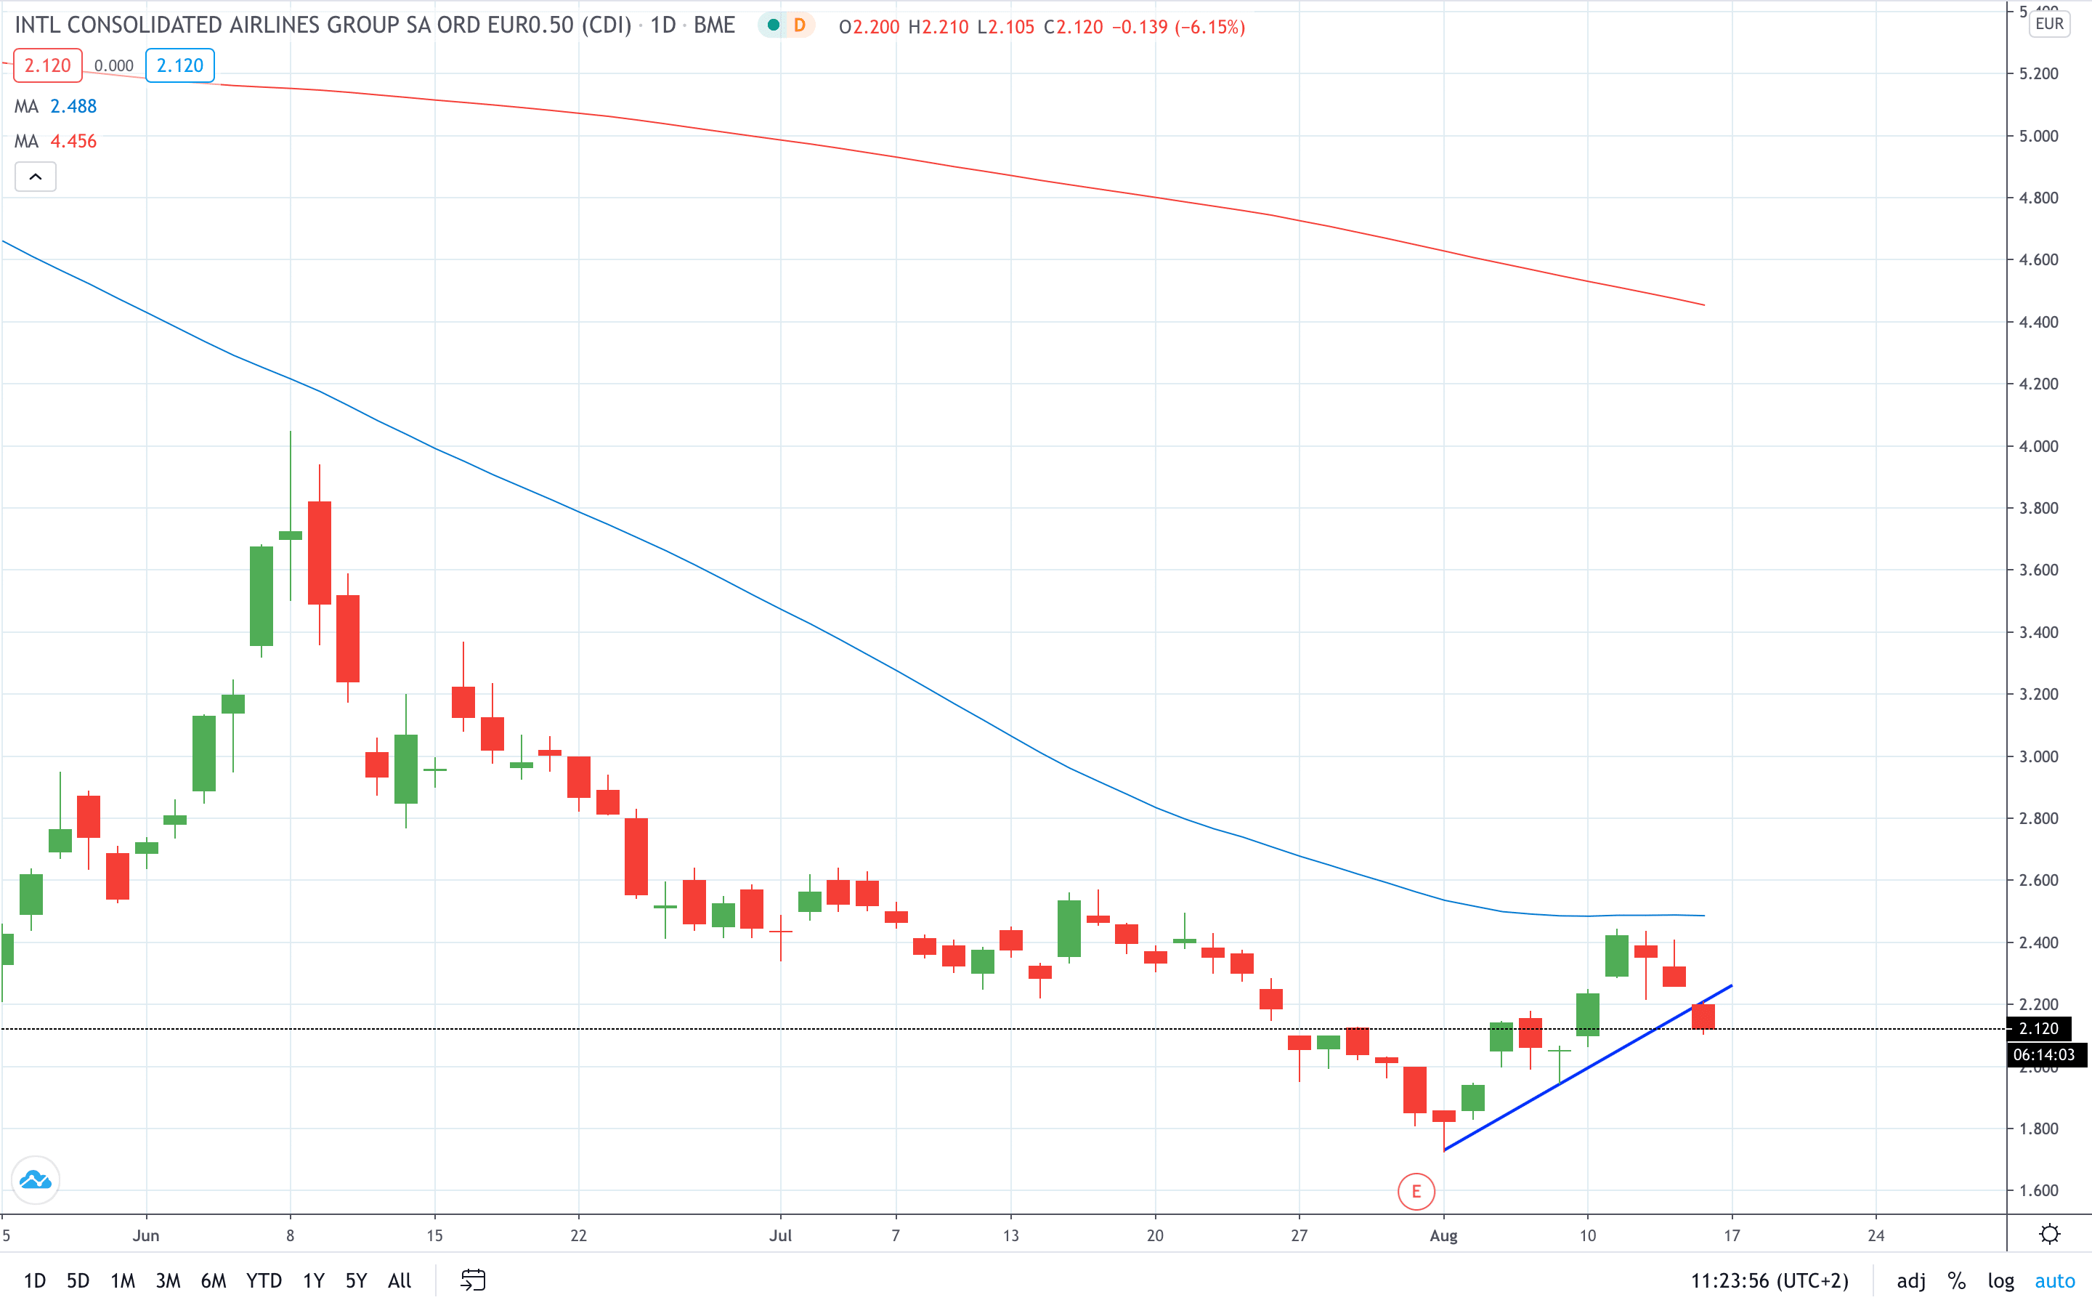Click the 3.000 price axis label

pyautogui.click(x=2038, y=756)
